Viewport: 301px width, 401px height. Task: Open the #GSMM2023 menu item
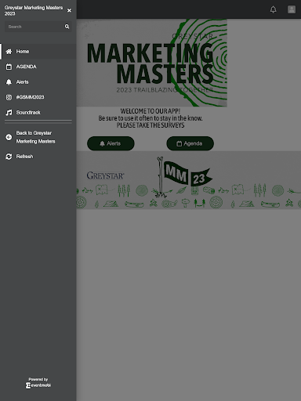tap(38, 97)
